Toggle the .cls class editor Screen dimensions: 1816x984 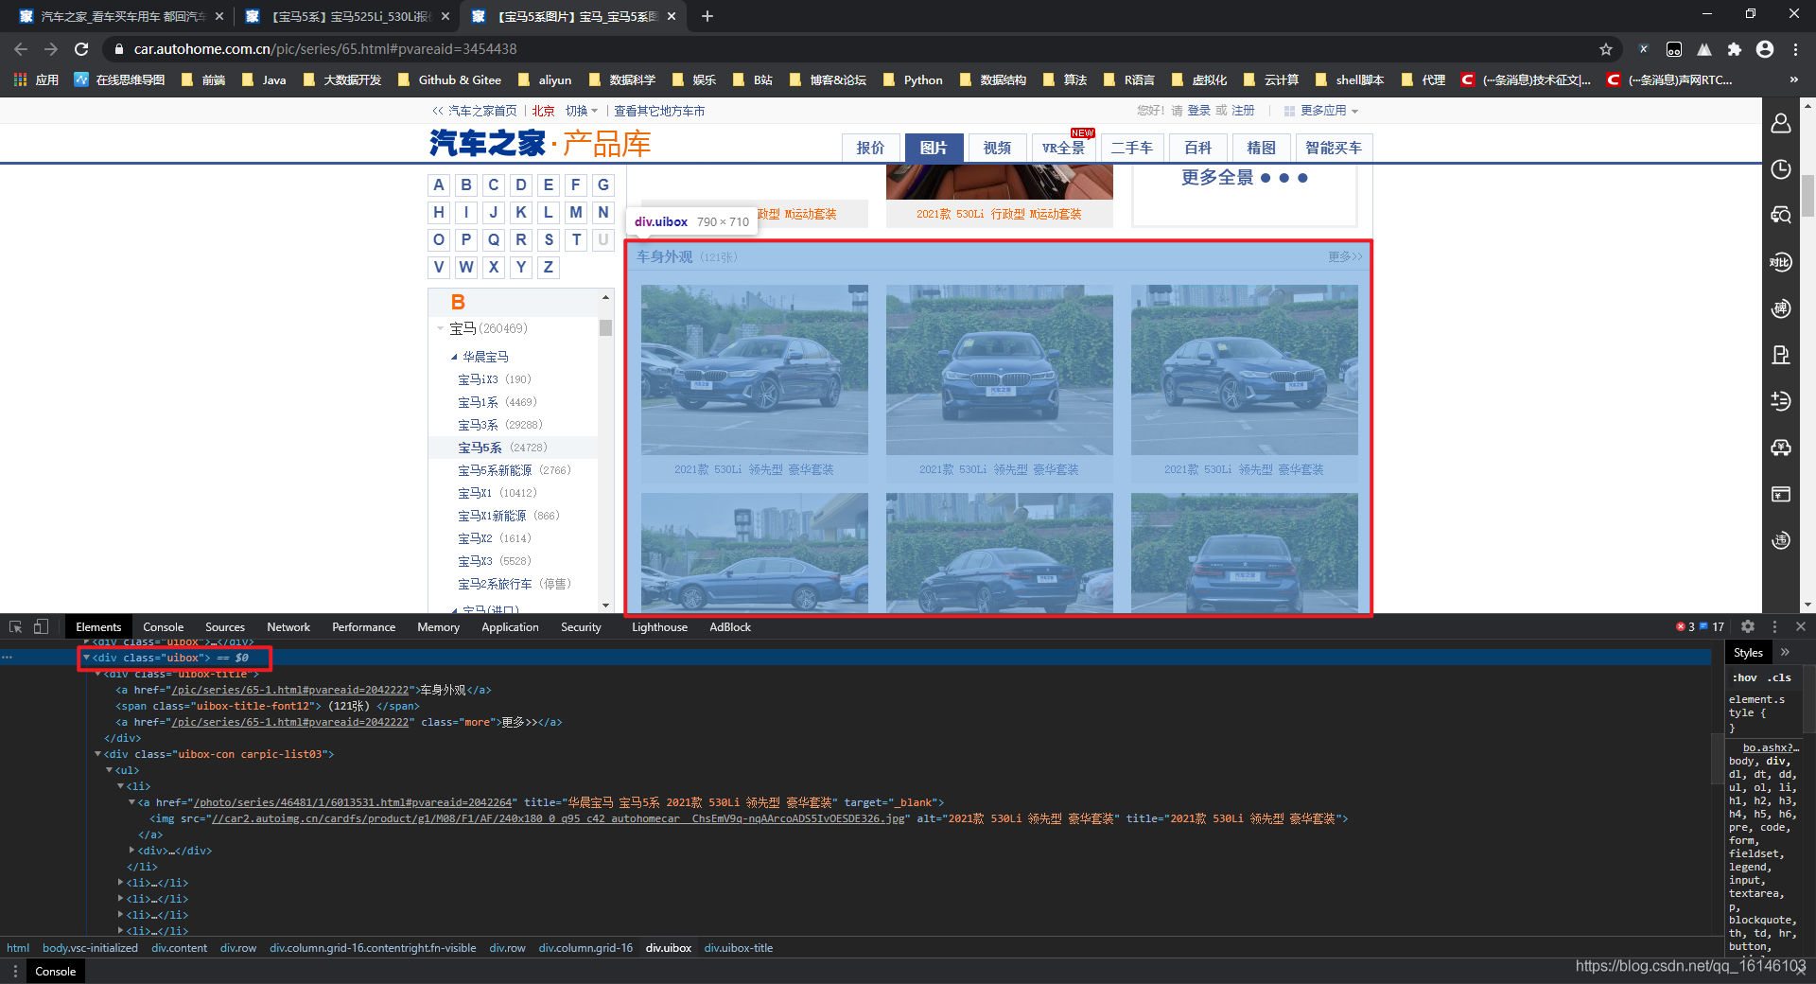[x=1780, y=677]
